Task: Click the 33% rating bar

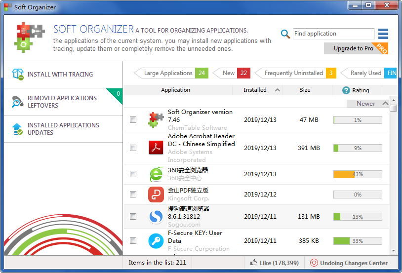Action: 358,241
